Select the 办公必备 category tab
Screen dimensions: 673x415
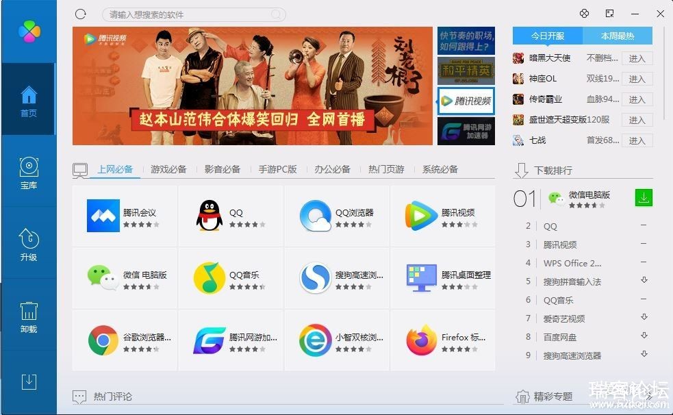[332, 169]
